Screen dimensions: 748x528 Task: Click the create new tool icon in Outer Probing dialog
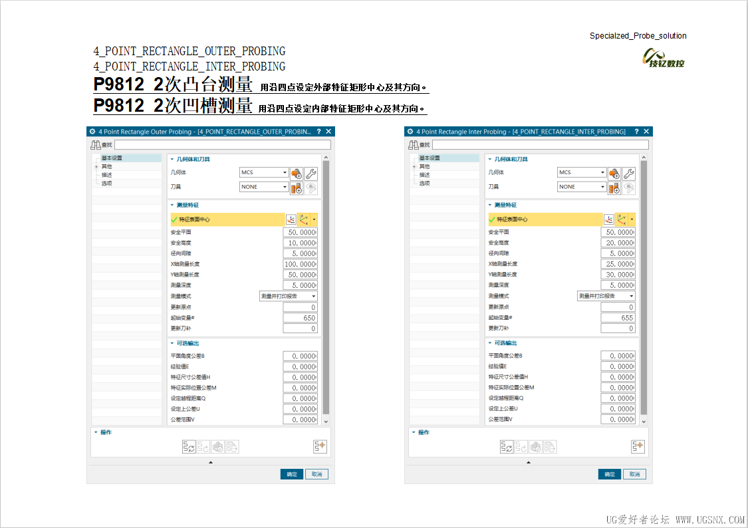pos(297,188)
